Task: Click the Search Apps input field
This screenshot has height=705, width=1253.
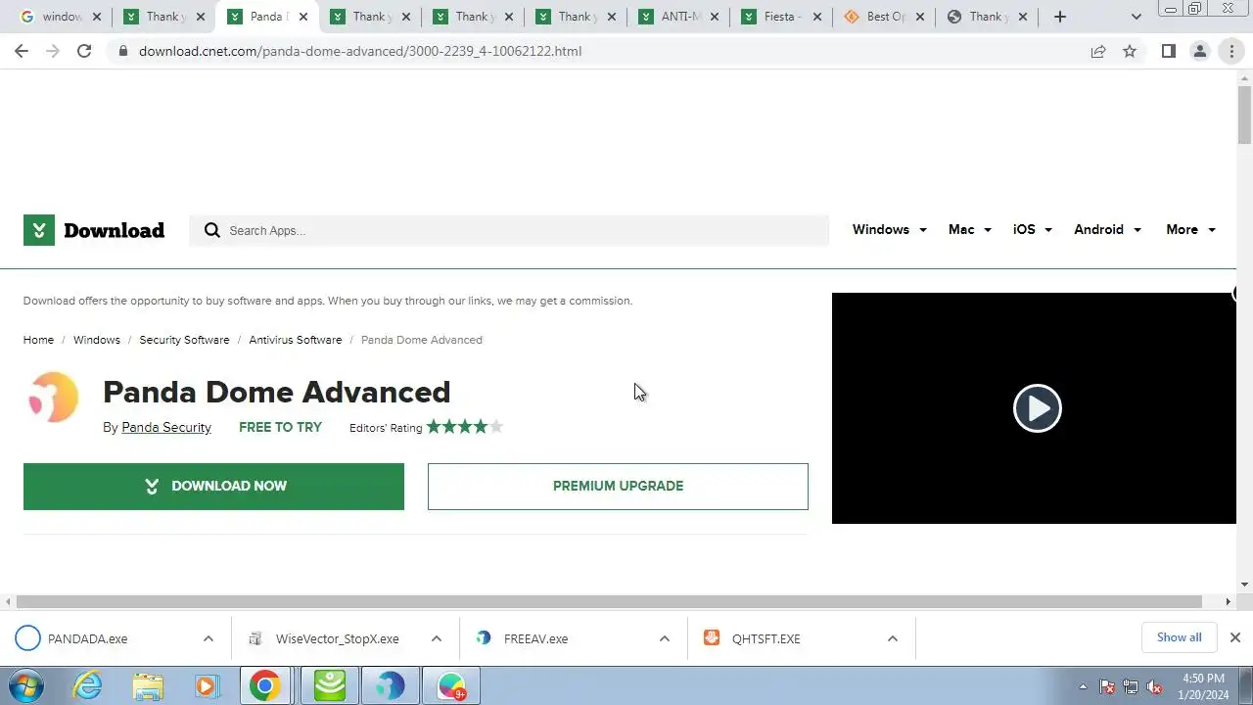Action: click(x=509, y=230)
